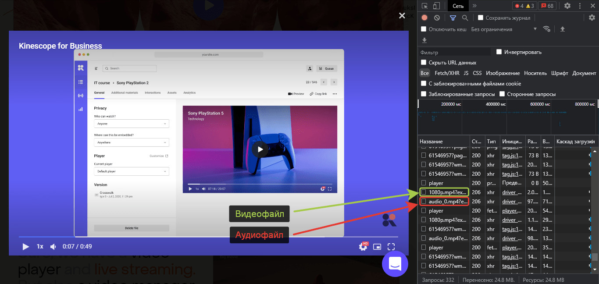This screenshot has height=284, width=599.
Task: Tick the Отключить кеш checkbox
Action: 424,29
